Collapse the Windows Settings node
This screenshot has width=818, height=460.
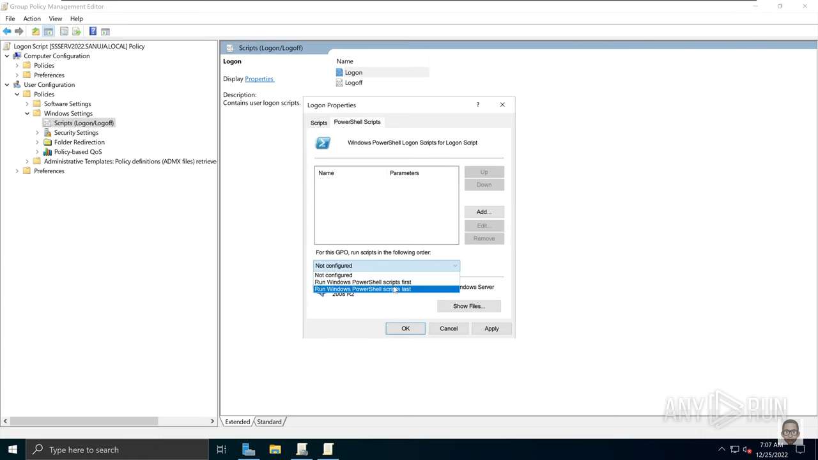27,113
